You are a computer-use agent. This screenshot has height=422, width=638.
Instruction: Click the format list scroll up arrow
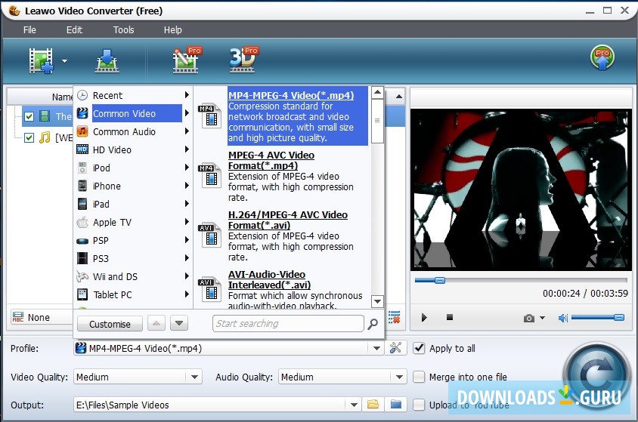pyautogui.click(x=377, y=93)
